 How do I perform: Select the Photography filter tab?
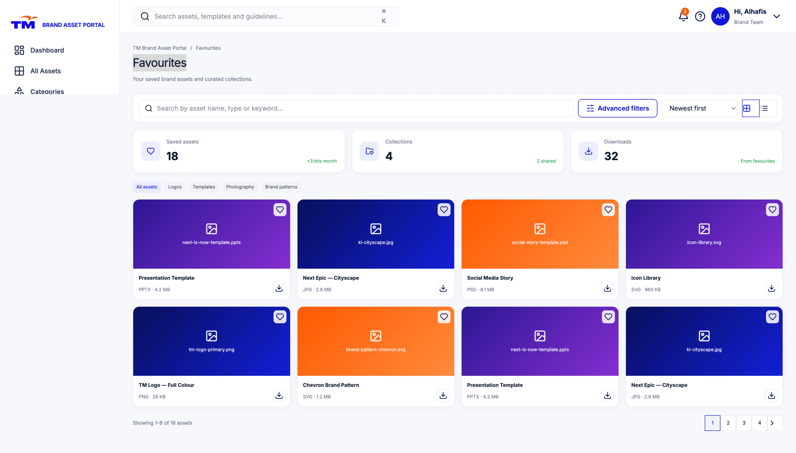240,187
